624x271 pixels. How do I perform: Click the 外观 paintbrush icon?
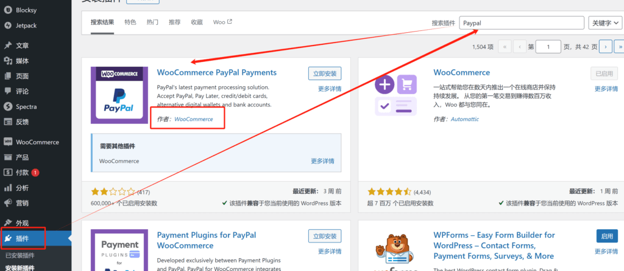7,223
